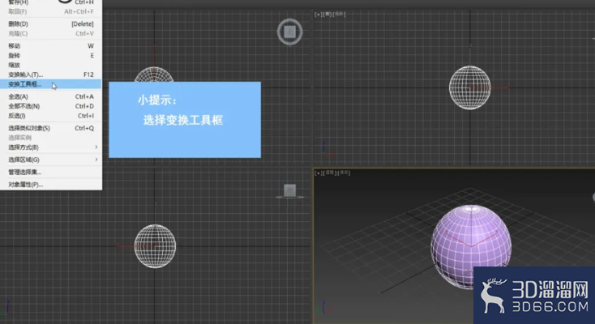Expand the 选择区域(G) submenu

[51, 160]
